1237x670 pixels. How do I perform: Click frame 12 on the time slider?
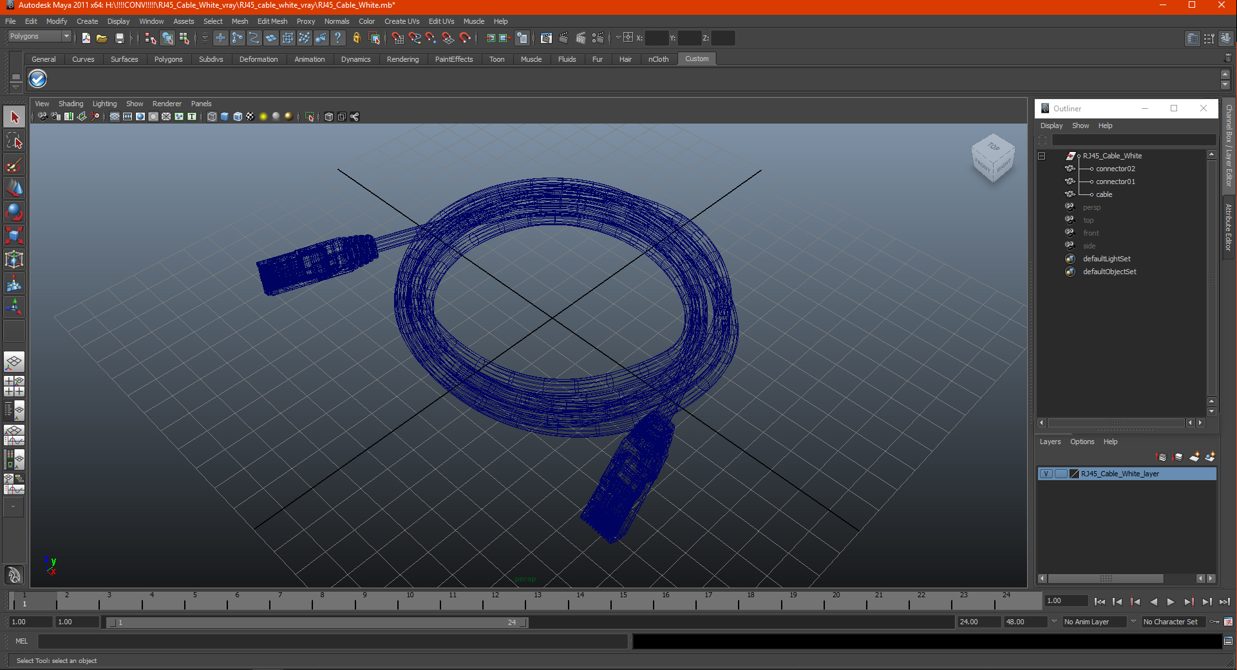click(x=495, y=601)
